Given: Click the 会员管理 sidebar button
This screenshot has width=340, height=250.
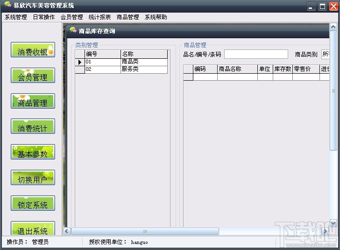Looking at the screenshot, I should click(33, 76).
